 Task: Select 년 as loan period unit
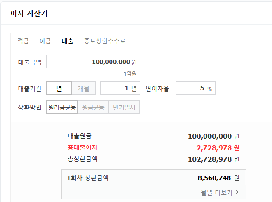point(59,88)
